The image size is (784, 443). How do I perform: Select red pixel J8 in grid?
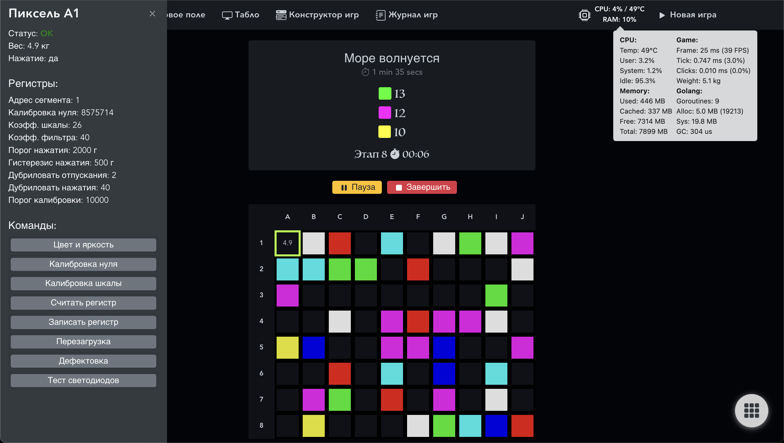tap(522, 426)
